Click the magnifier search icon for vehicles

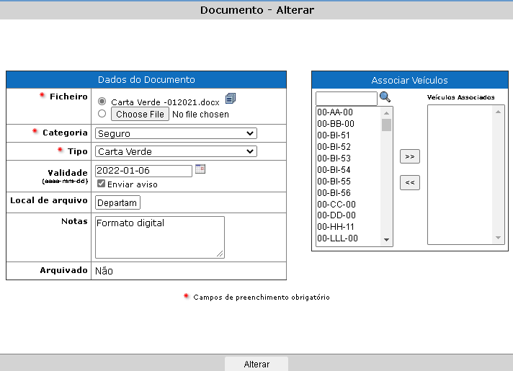385,97
